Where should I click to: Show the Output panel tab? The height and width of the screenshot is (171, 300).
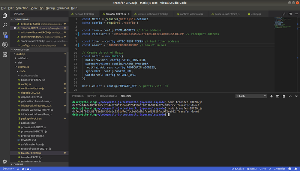(x=91, y=96)
